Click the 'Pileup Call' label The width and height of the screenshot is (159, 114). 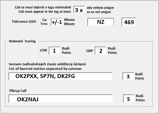pyautogui.click(x=18, y=91)
